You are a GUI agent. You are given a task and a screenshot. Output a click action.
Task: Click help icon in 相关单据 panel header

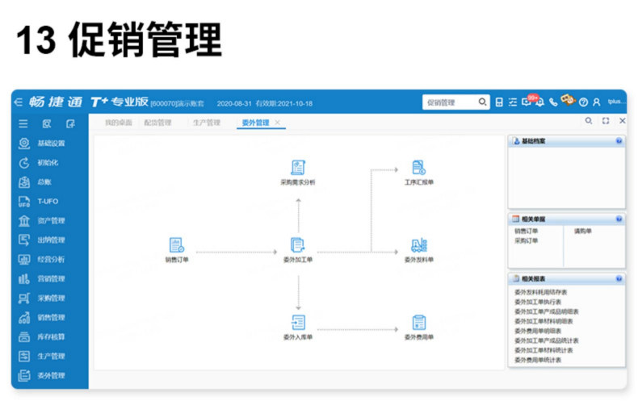click(x=619, y=219)
